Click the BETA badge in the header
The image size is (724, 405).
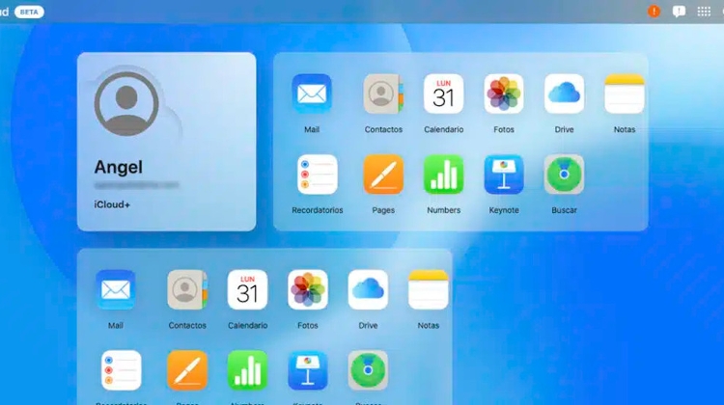[30, 12]
